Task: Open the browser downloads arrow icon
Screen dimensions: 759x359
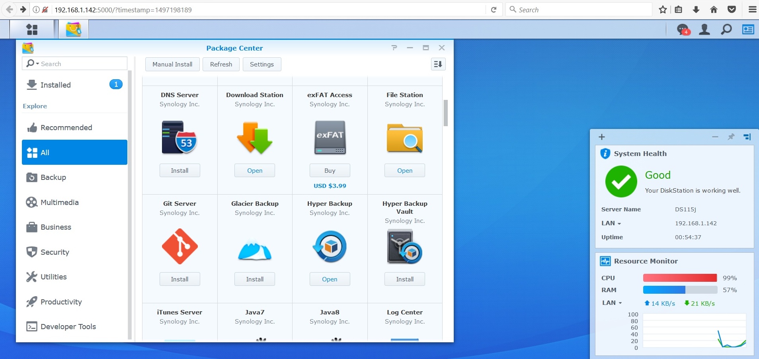Action: click(696, 10)
